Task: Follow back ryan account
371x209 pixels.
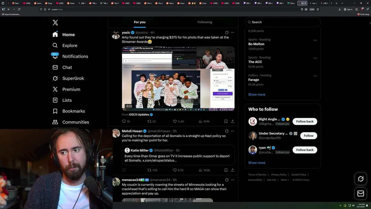Action: (305, 150)
